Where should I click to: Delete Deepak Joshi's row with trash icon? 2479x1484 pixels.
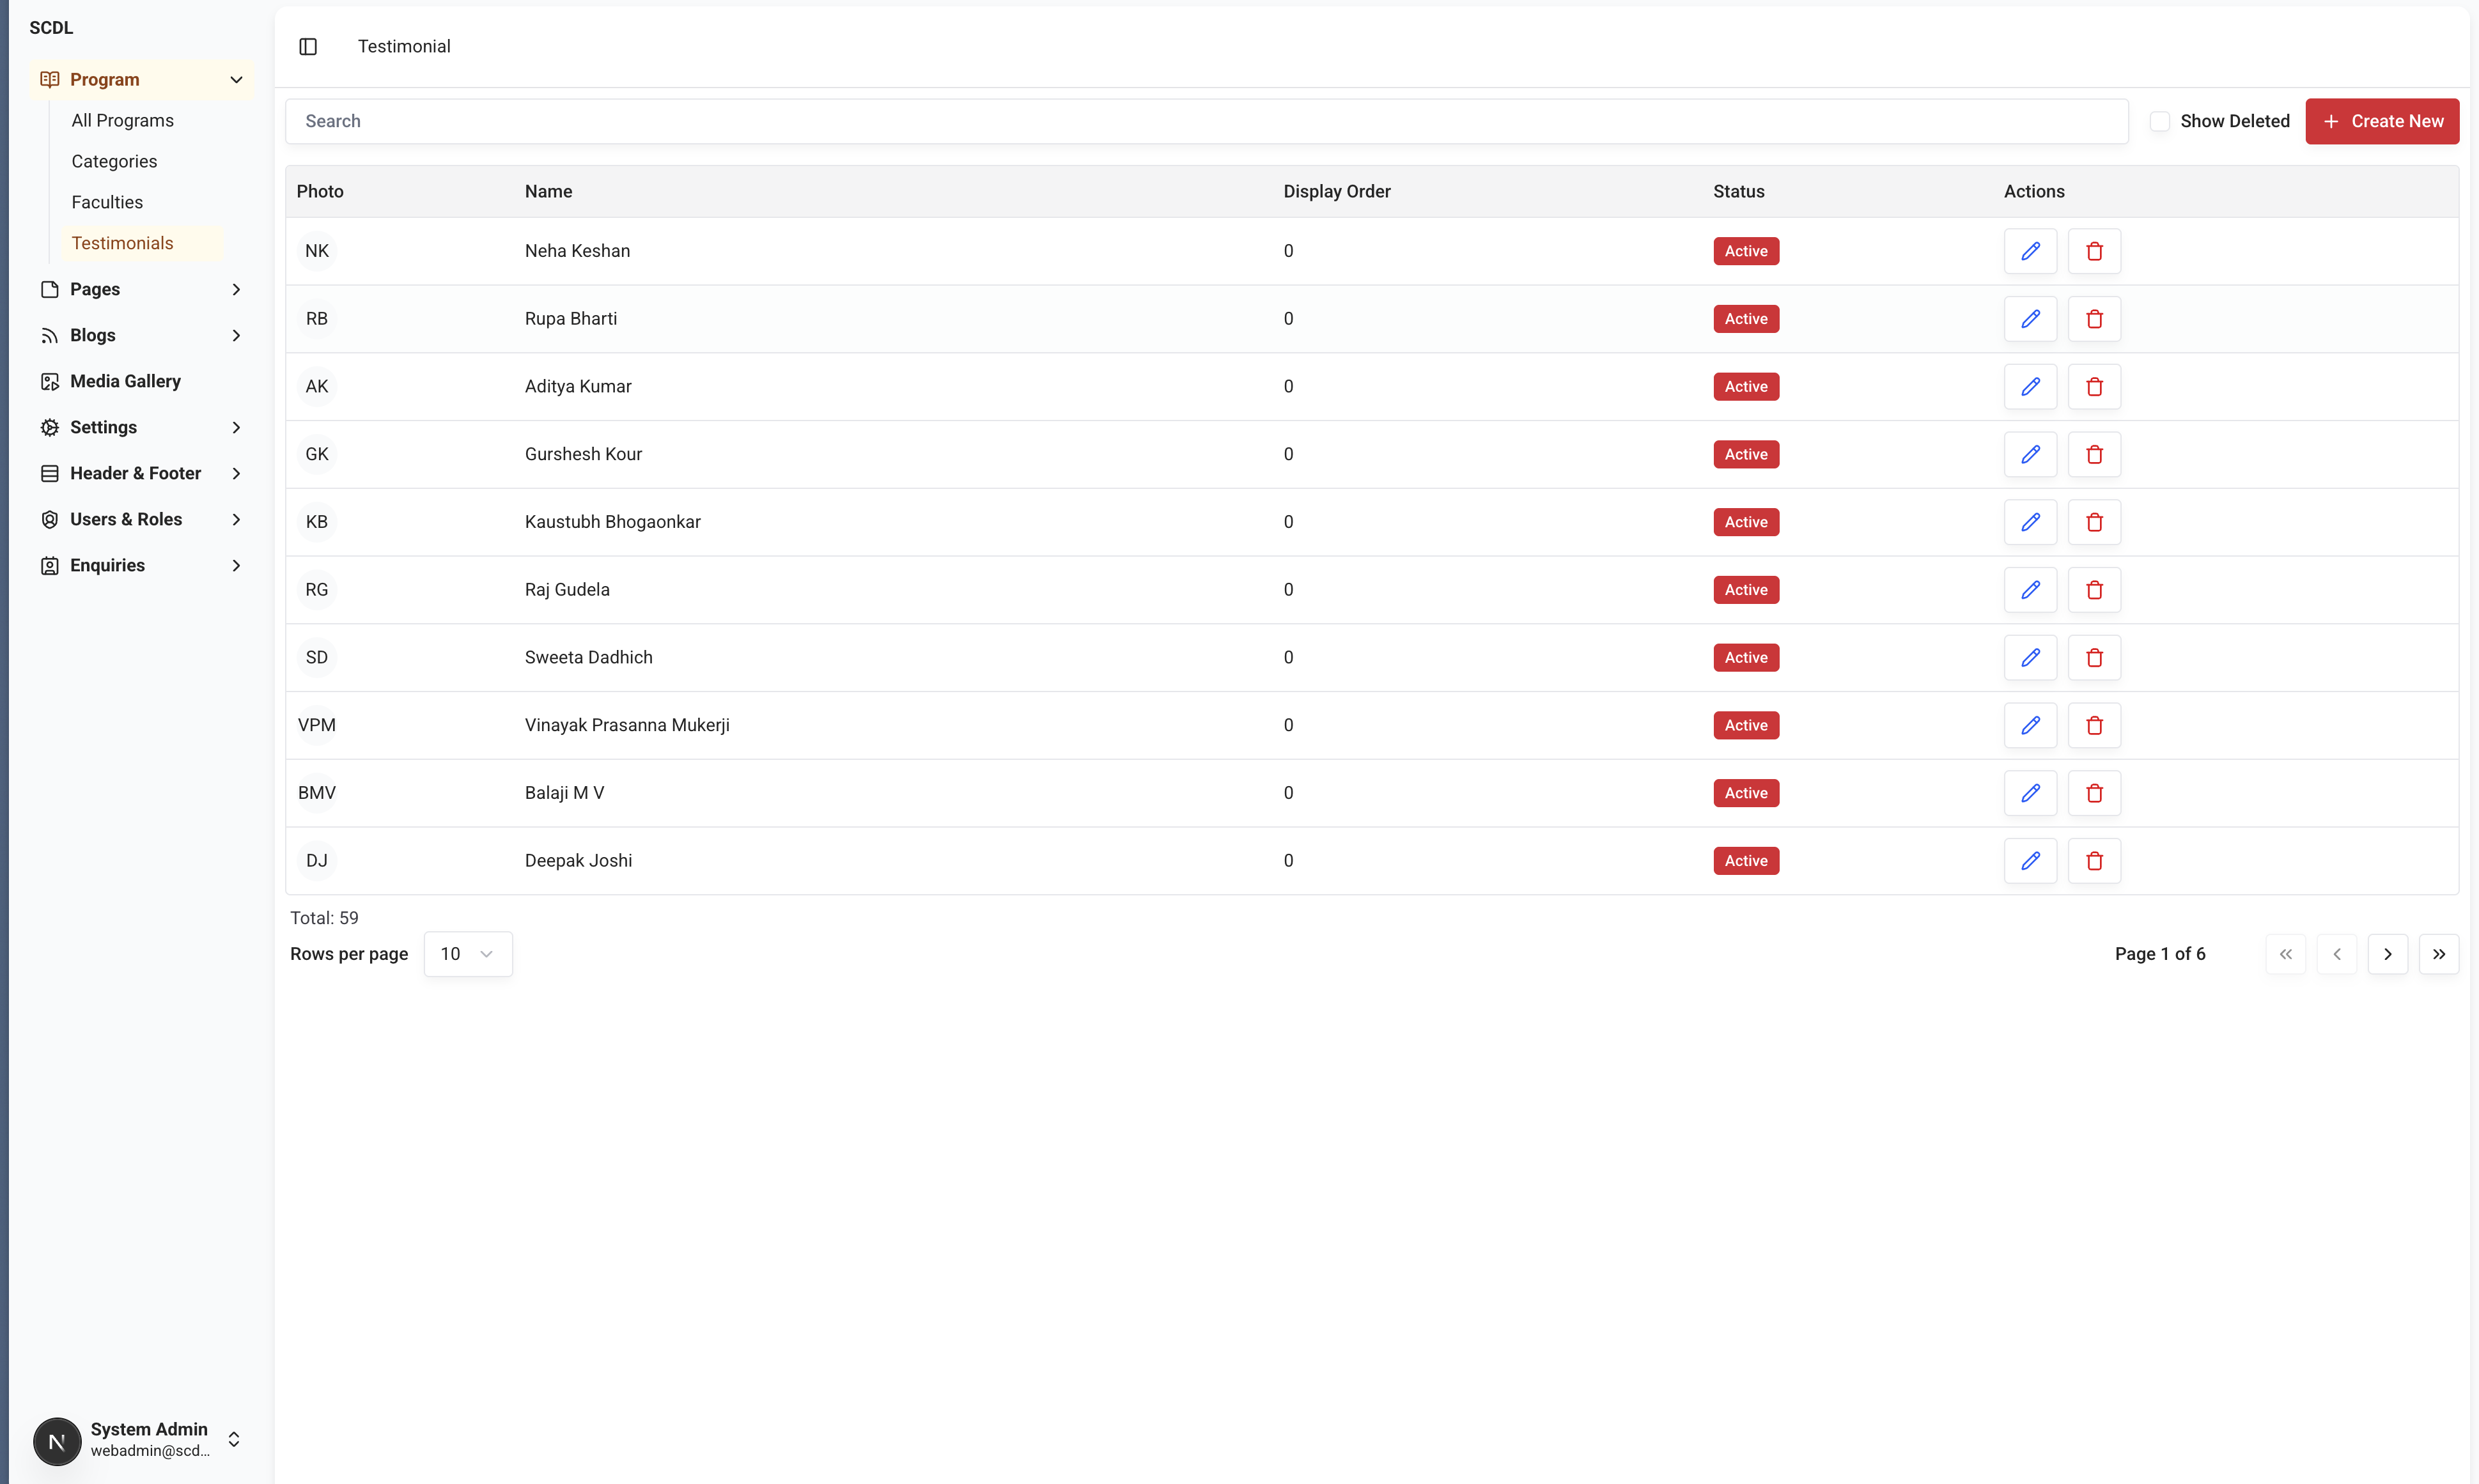(2094, 861)
